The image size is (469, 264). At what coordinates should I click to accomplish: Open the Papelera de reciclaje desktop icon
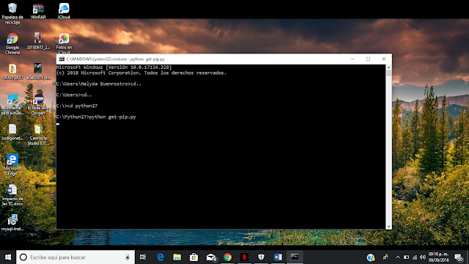click(12, 13)
